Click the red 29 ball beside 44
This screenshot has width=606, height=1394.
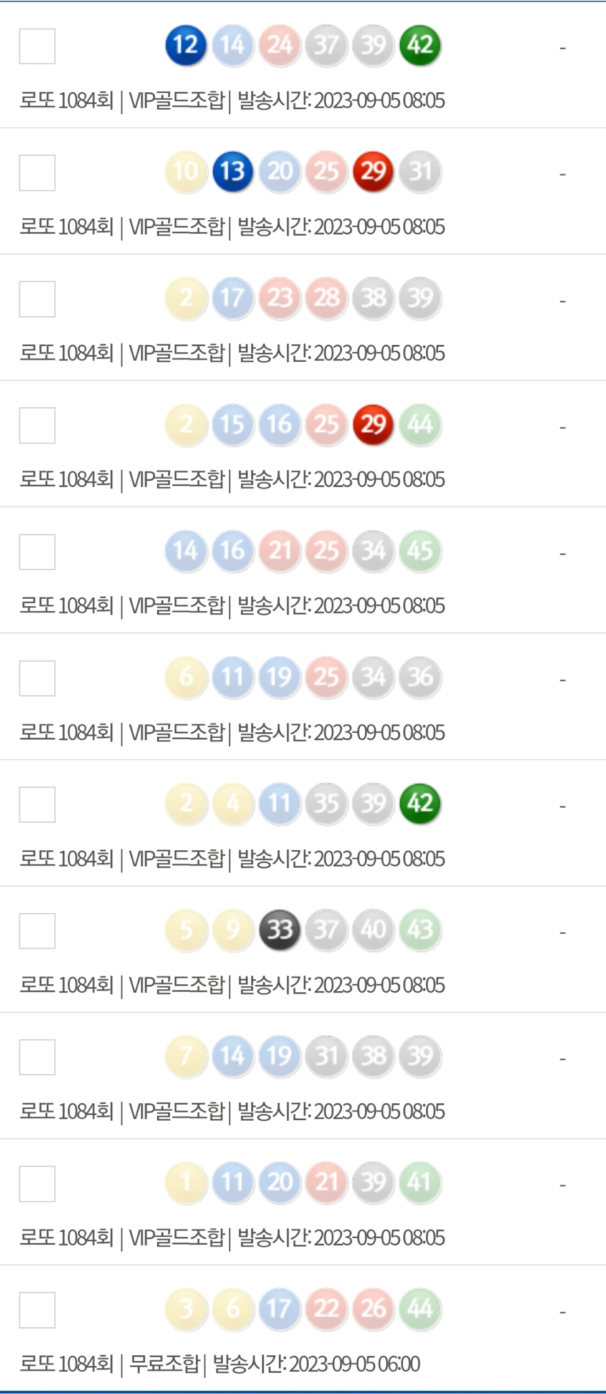(x=373, y=424)
